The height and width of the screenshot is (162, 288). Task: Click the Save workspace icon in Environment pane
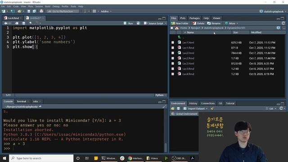point(178,108)
